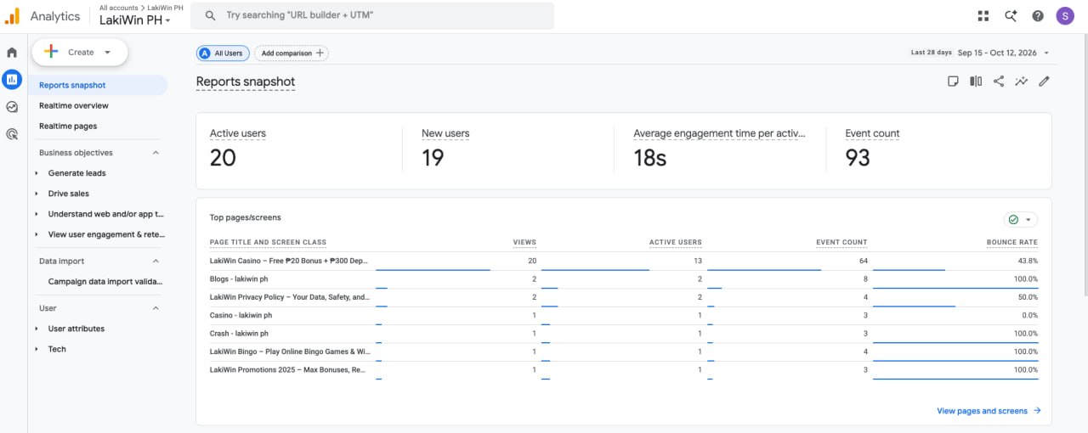Click the Crash - lakiwin ph row

(624, 334)
